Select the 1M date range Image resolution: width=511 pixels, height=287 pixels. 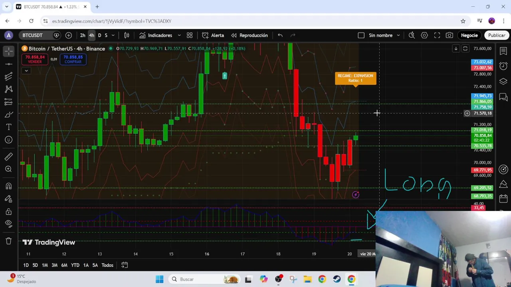click(x=45, y=265)
